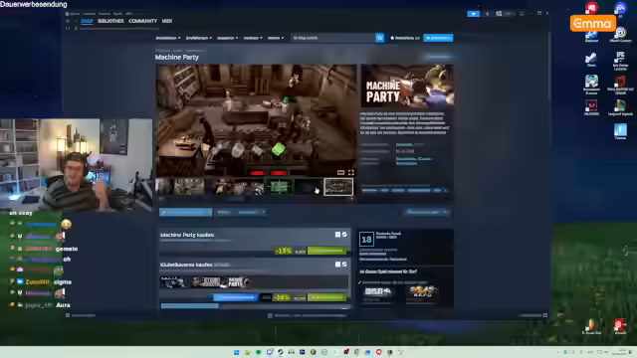Click the Steam icon in Machine Party kaufen
The height and width of the screenshot is (358, 637).
tap(344, 235)
